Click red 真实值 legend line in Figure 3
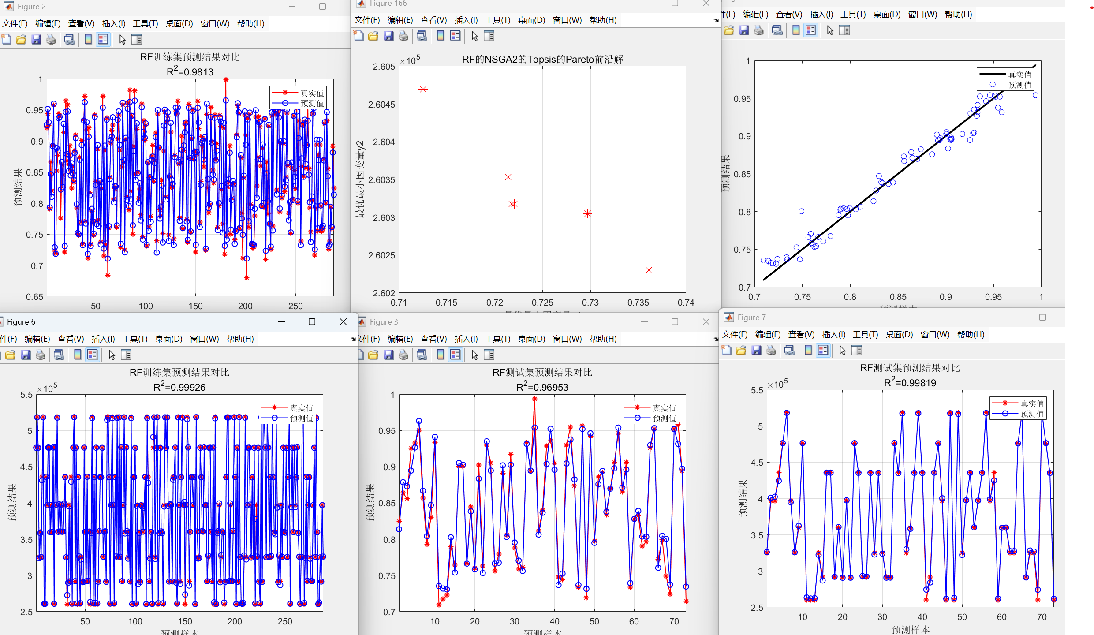 637,408
